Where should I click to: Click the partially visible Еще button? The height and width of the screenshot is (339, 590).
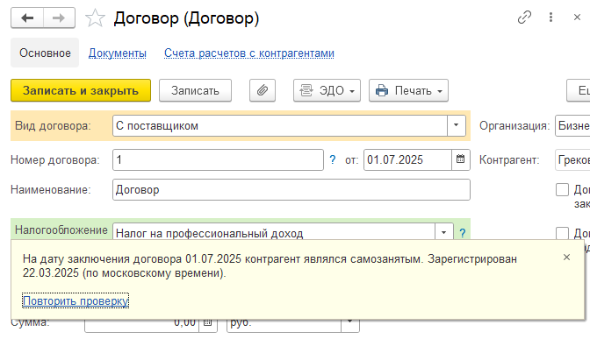tap(579, 90)
